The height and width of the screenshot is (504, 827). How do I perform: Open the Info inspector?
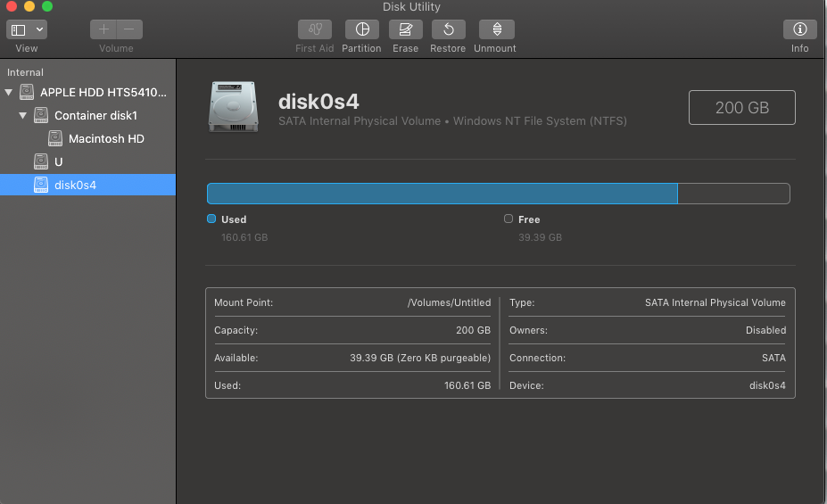(800, 29)
